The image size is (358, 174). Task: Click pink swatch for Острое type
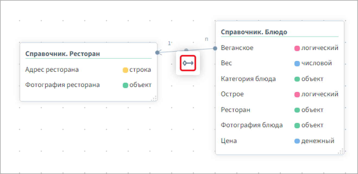[x=297, y=95]
